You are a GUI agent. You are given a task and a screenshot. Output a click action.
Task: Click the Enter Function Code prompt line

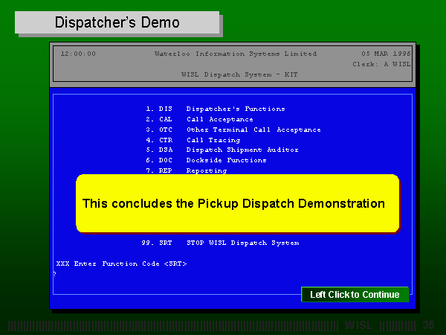pyautogui.click(x=121, y=264)
